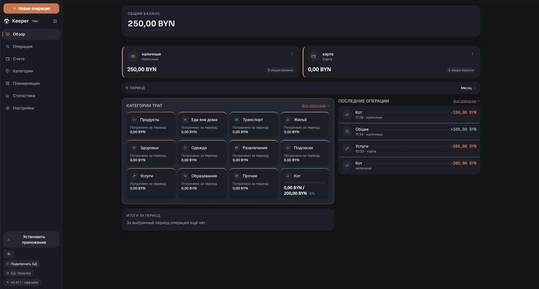The width and height of the screenshot is (539, 289).
Task: Open the Кот -200,00 BYN operation
Action: pyautogui.click(x=409, y=165)
